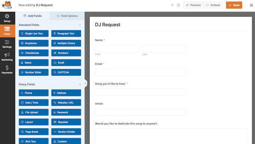The image size is (255, 144).
Task: Select the 'Name' field label in preview
Action: [x=99, y=40]
